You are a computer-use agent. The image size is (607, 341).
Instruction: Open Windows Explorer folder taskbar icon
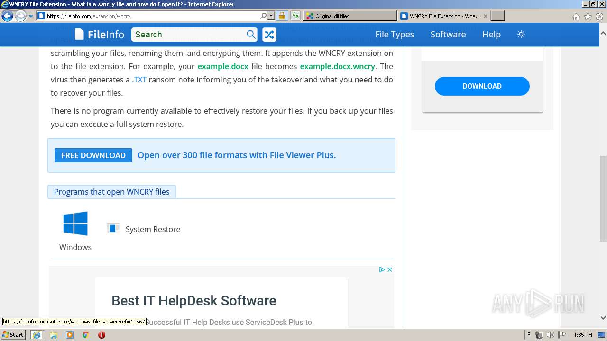(x=54, y=335)
